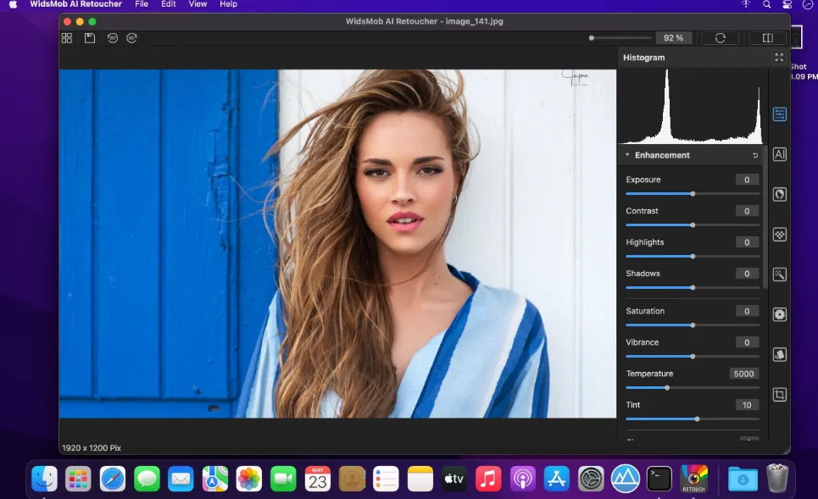This screenshot has width=818, height=499.
Task: Click the Temperature value field showing 5000
Action: (x=744, y=374)
